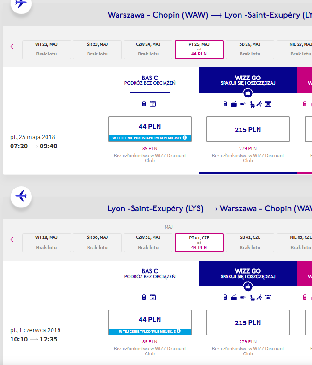Screen dimensions: 312x365
Task: Click the checked bag icon in outbound WIZZ GO
Action: [x=234, y=104]
